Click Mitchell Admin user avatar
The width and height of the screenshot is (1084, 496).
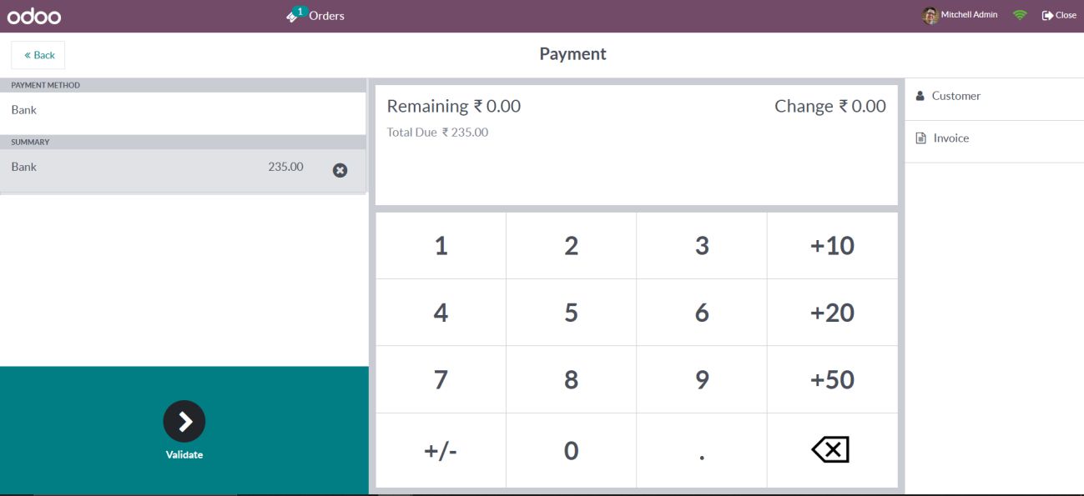(930, 15)
